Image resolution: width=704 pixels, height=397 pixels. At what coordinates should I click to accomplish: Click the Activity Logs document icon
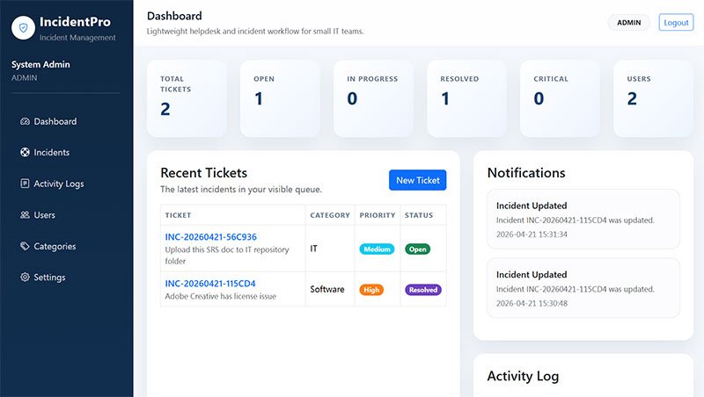point(25,184)
